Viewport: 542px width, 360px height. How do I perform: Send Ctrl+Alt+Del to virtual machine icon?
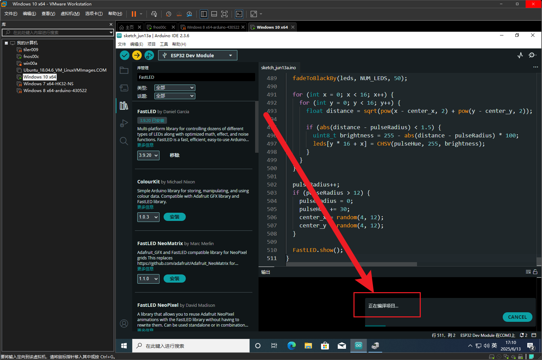pyautogui.click(x=154, y=14)
